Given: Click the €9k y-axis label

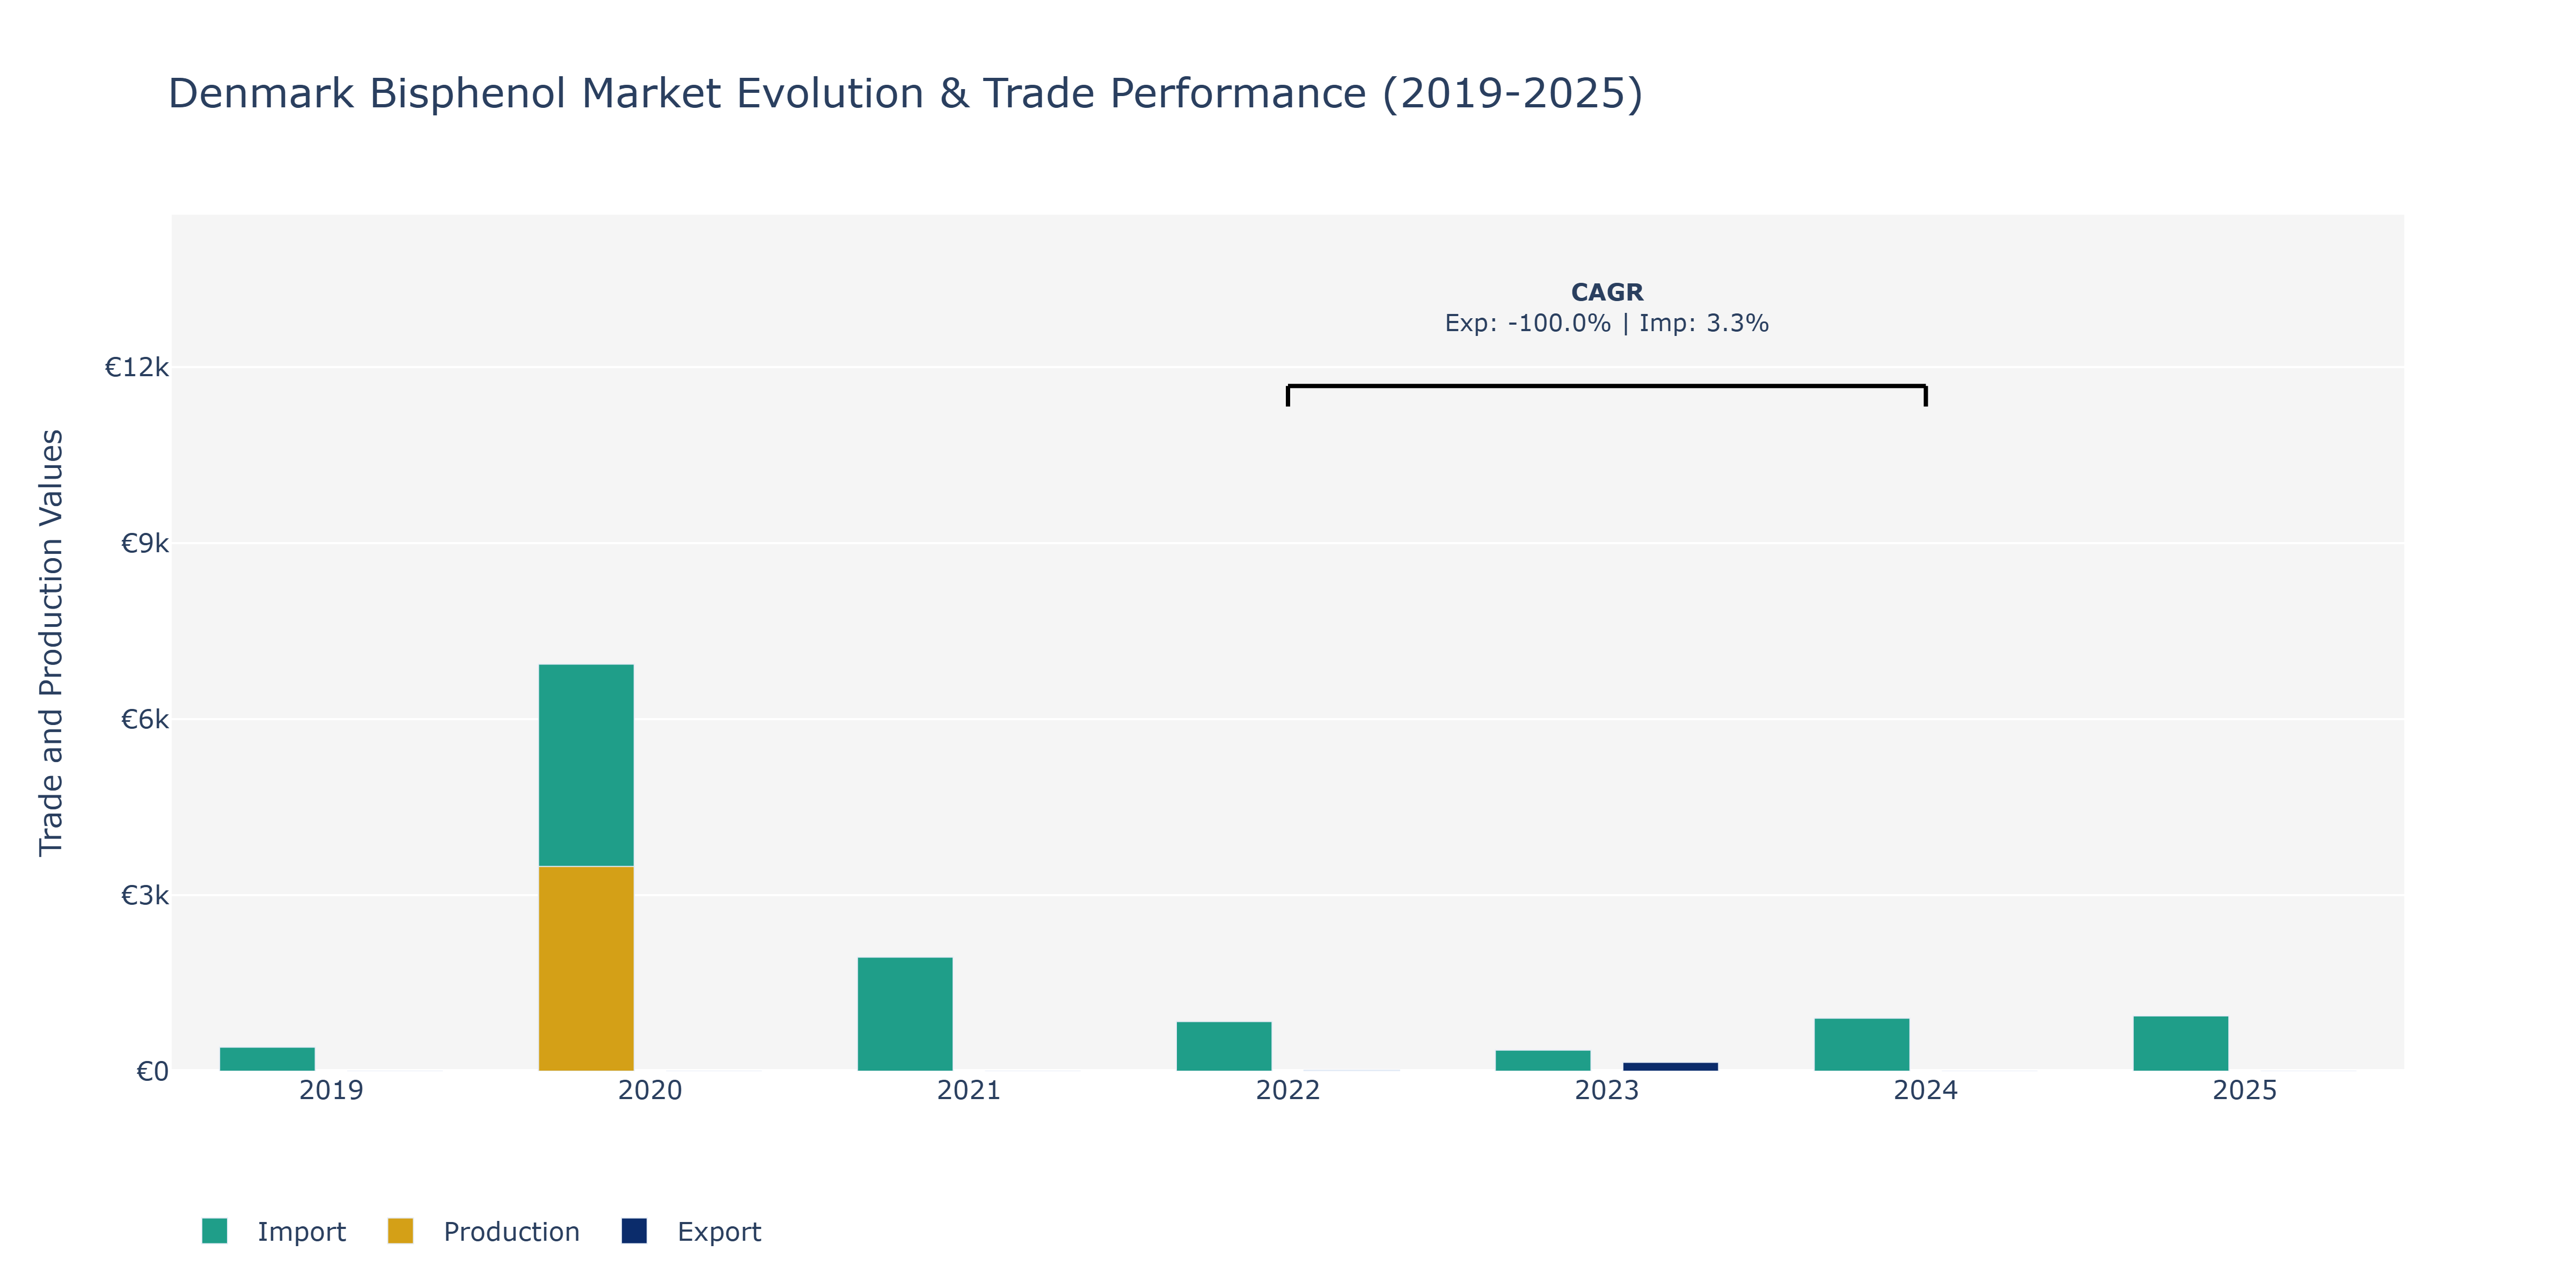Looking at the screenshot, I should pos(145,543).
